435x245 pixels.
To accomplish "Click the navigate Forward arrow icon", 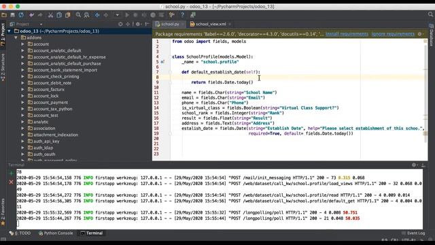I will click(106, 15).
